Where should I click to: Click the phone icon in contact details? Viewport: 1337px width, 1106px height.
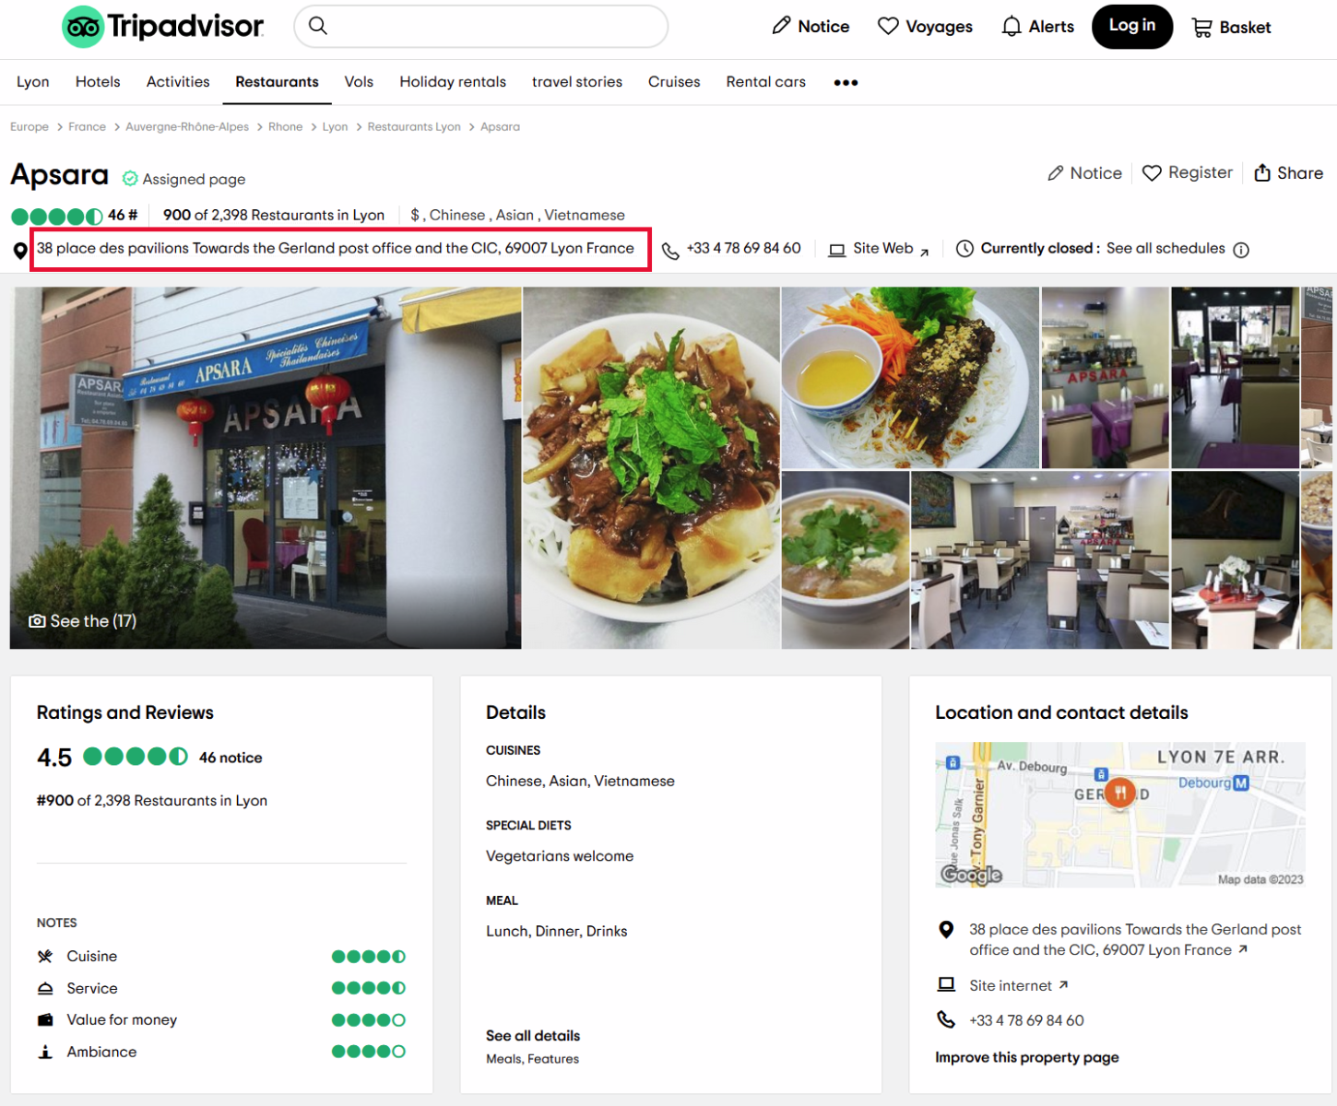click(946, 1019)
